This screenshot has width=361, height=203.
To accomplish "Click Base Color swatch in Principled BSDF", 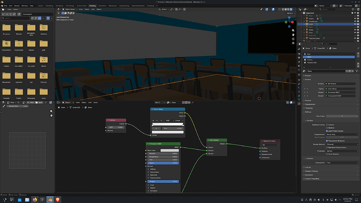I will coord(170,151).
